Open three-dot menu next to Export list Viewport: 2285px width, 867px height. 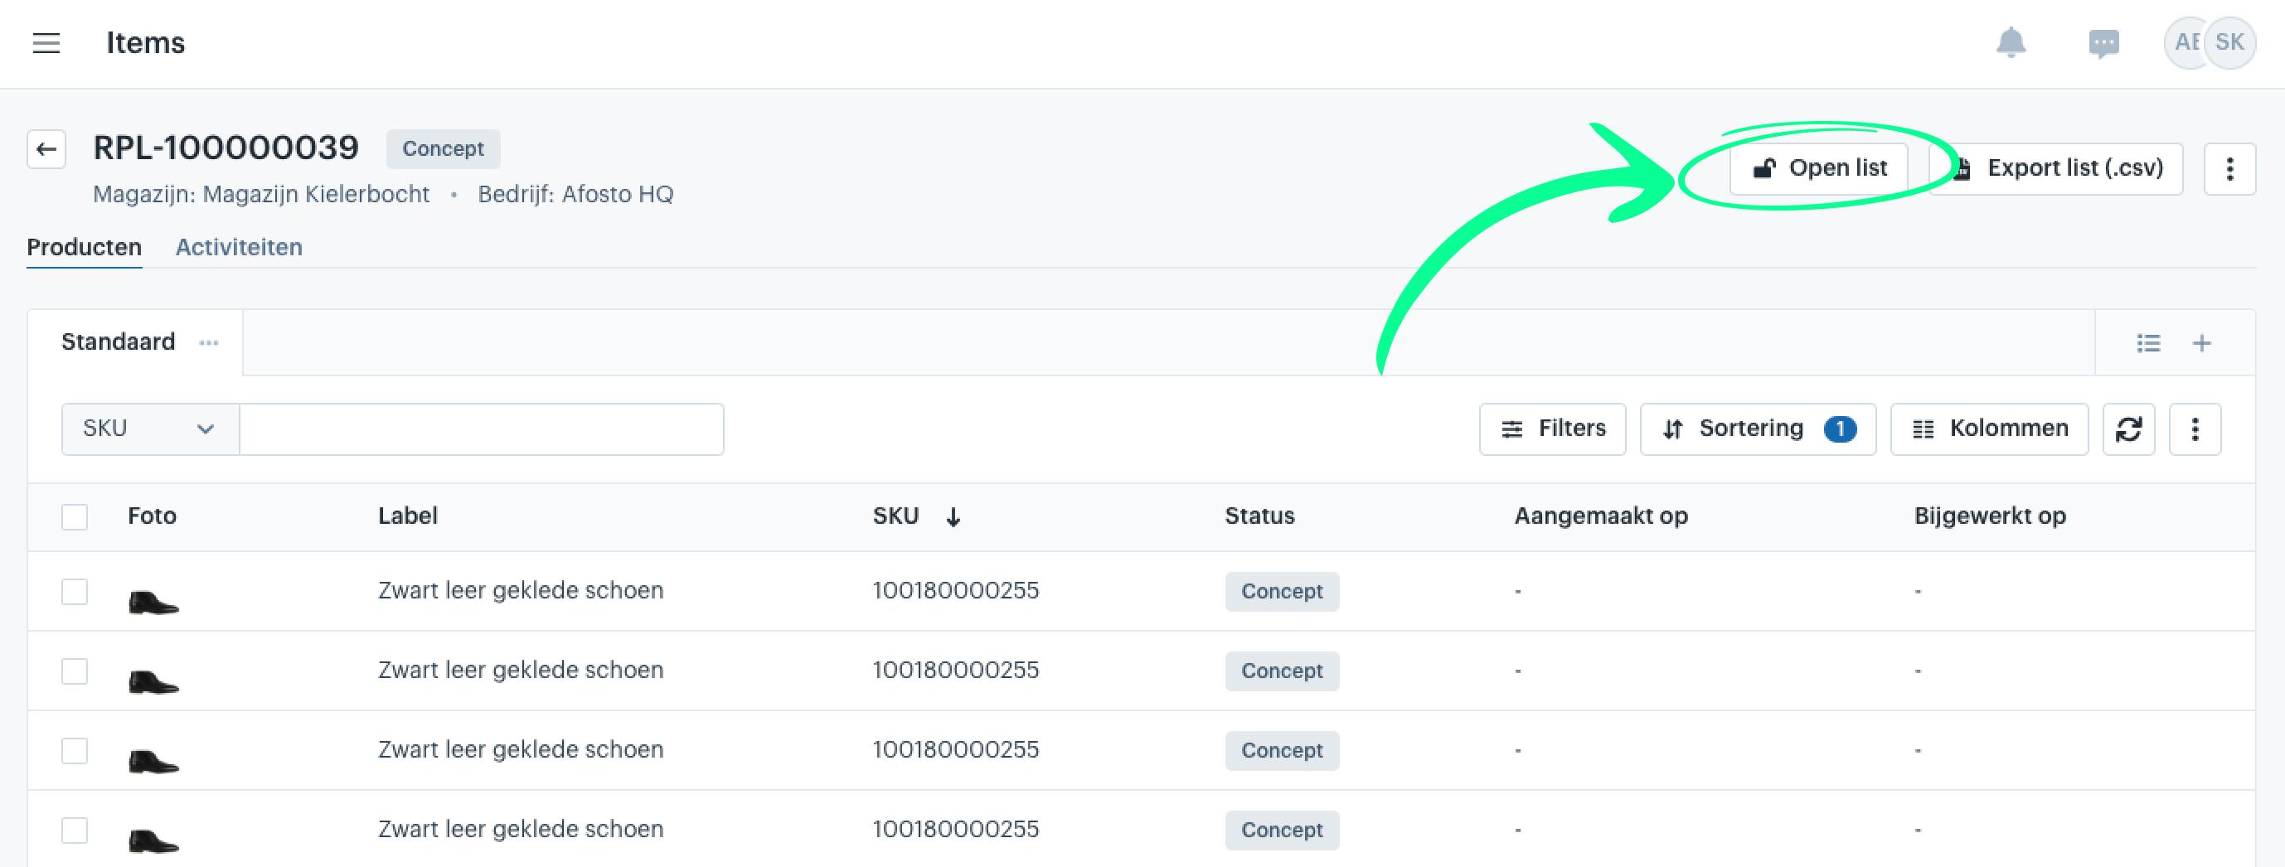[x=2230, y=168]
